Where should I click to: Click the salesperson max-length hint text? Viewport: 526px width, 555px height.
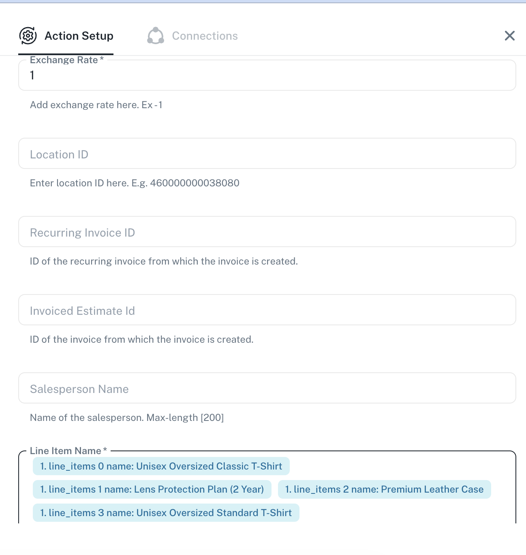click(x=127, y=418)
